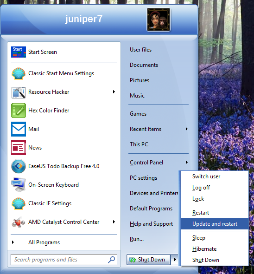Click the Hex Color Finder label

[49, 111]
